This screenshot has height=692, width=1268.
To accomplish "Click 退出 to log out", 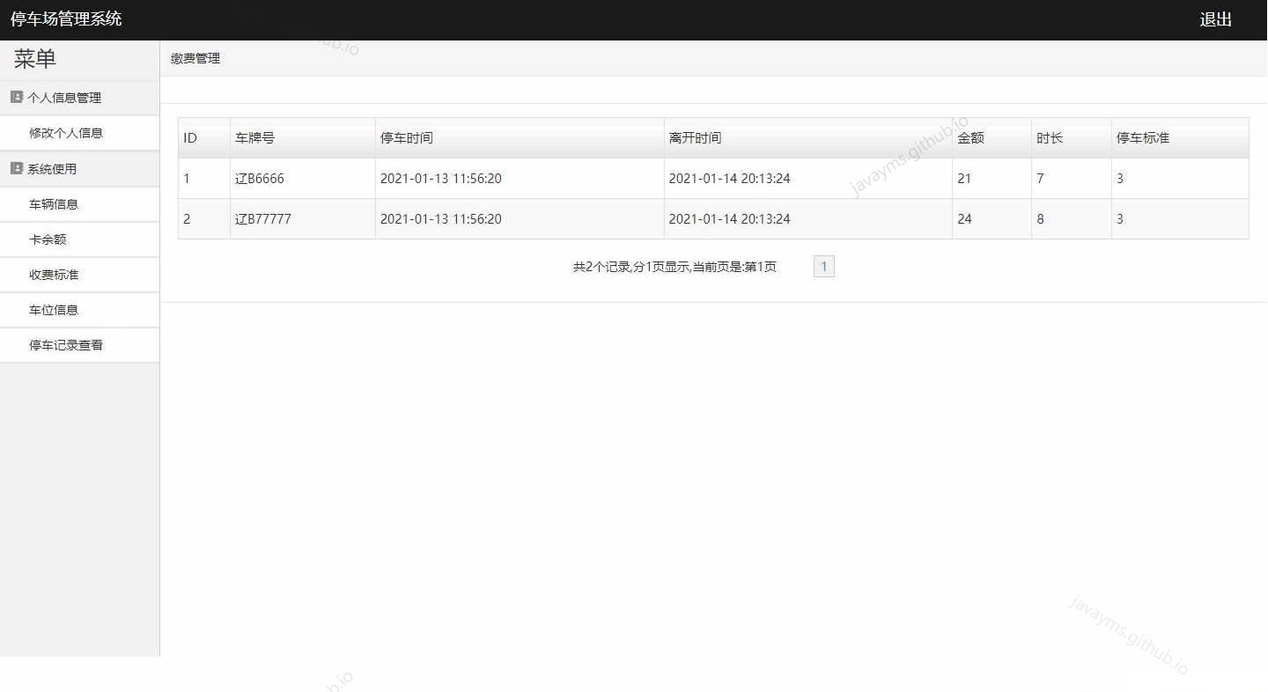I will [1216, 18].
